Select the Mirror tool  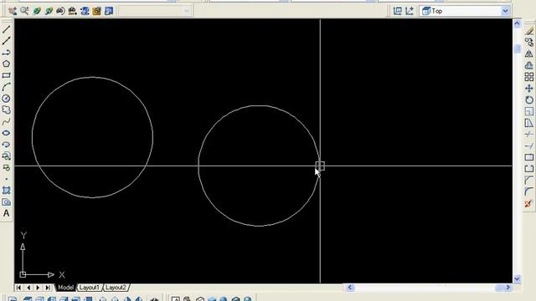[529, 54]
